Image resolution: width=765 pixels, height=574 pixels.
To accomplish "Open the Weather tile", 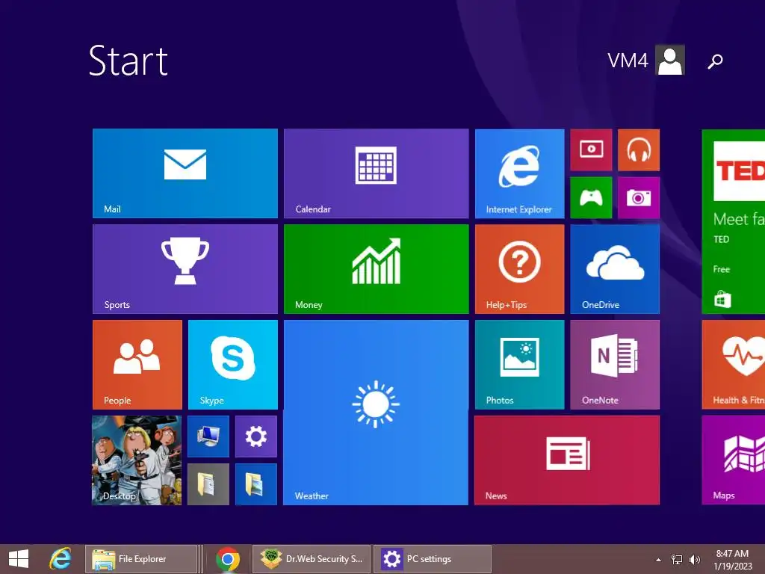I will click(376, 413).
